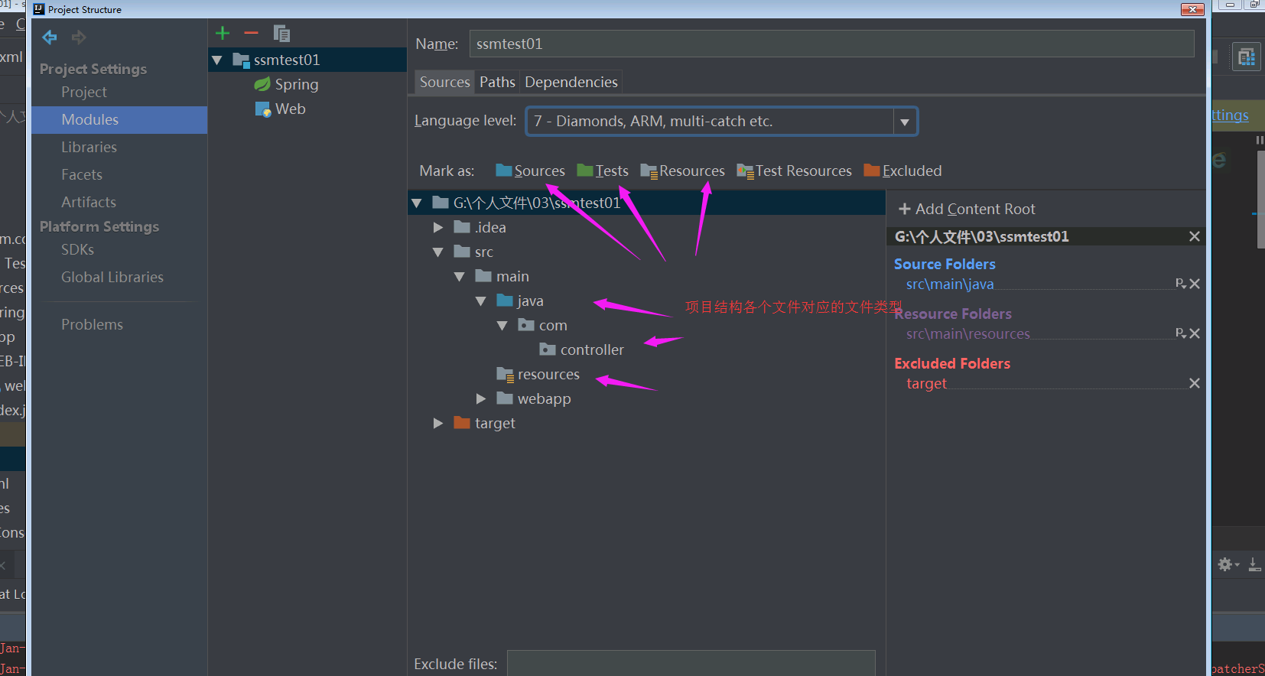Open Facets settings

coord(82,174)
